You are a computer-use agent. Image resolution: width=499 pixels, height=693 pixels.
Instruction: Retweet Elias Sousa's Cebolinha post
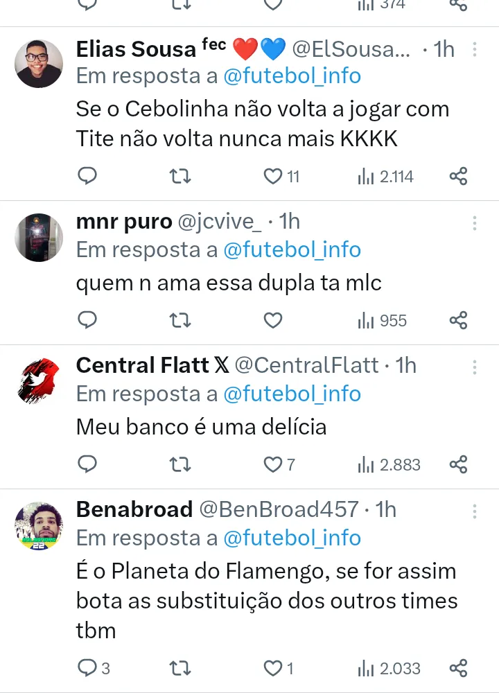180,176
